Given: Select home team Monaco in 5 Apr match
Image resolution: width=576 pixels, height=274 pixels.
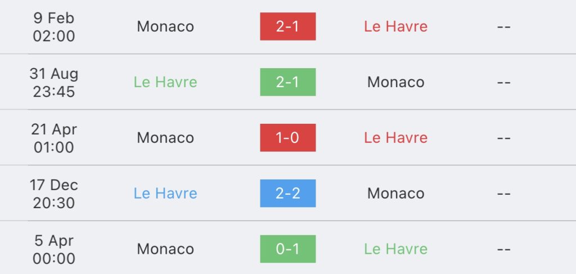Looking at the screenshot, I should coord(165,249).
